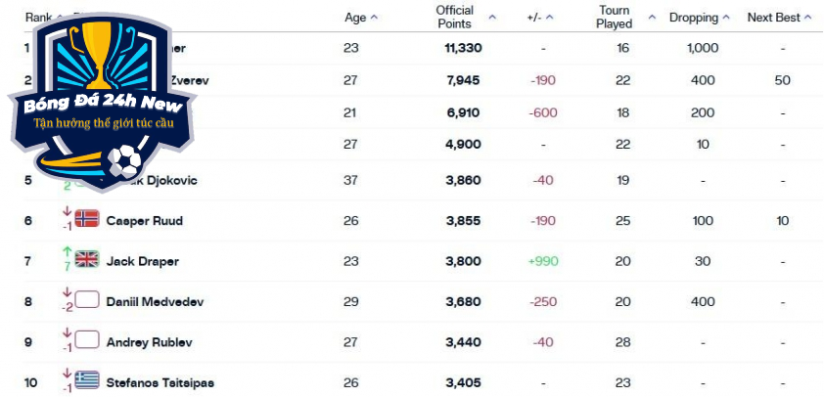Sort by the Tourn Played column arrow
The height and width of the screenshot is (397, 824).
coord(652,18)
